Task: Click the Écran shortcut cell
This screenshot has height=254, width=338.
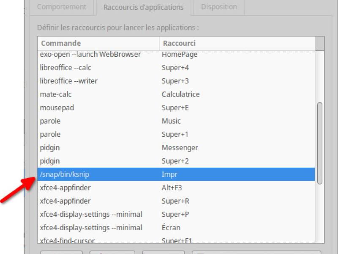Action: [x=171, y=228]
